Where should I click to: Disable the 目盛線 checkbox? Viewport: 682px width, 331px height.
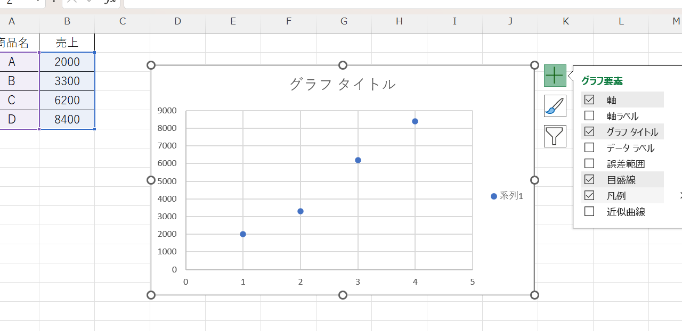pos(589,180)
